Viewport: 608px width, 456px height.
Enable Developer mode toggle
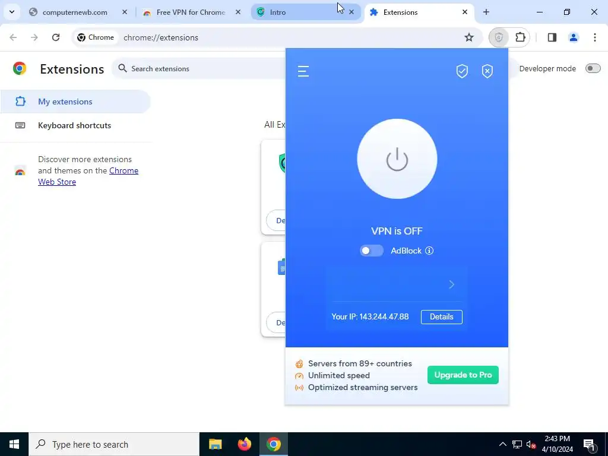[593, 69]
